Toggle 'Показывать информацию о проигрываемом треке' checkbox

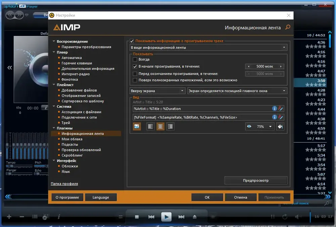point(132,41)
